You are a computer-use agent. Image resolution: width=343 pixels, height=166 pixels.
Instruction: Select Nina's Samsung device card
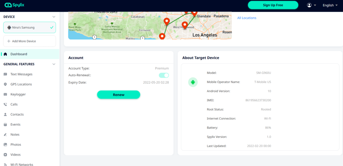tap(29, 27)
